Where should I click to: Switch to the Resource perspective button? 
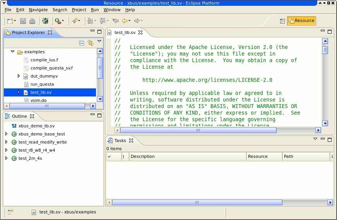click(301, 21)
